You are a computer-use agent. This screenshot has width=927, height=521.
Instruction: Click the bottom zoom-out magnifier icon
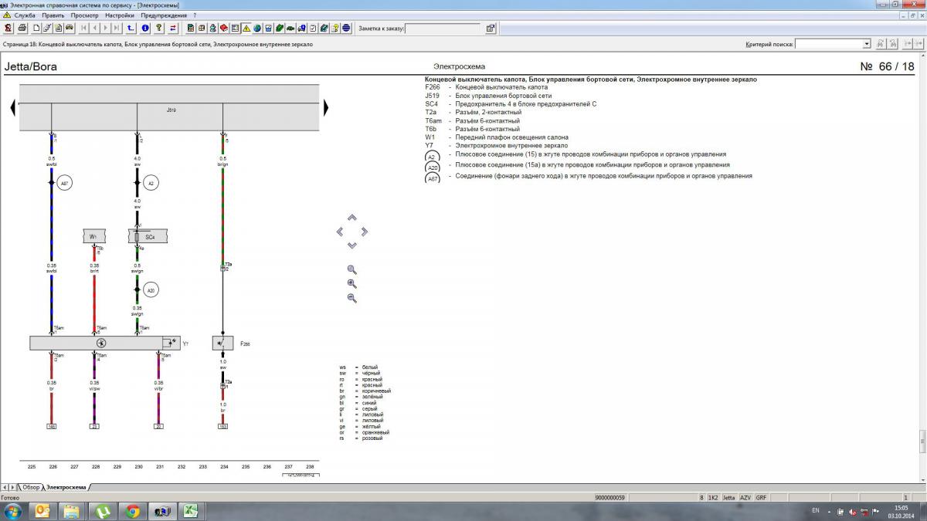click(x=351, y=298)
